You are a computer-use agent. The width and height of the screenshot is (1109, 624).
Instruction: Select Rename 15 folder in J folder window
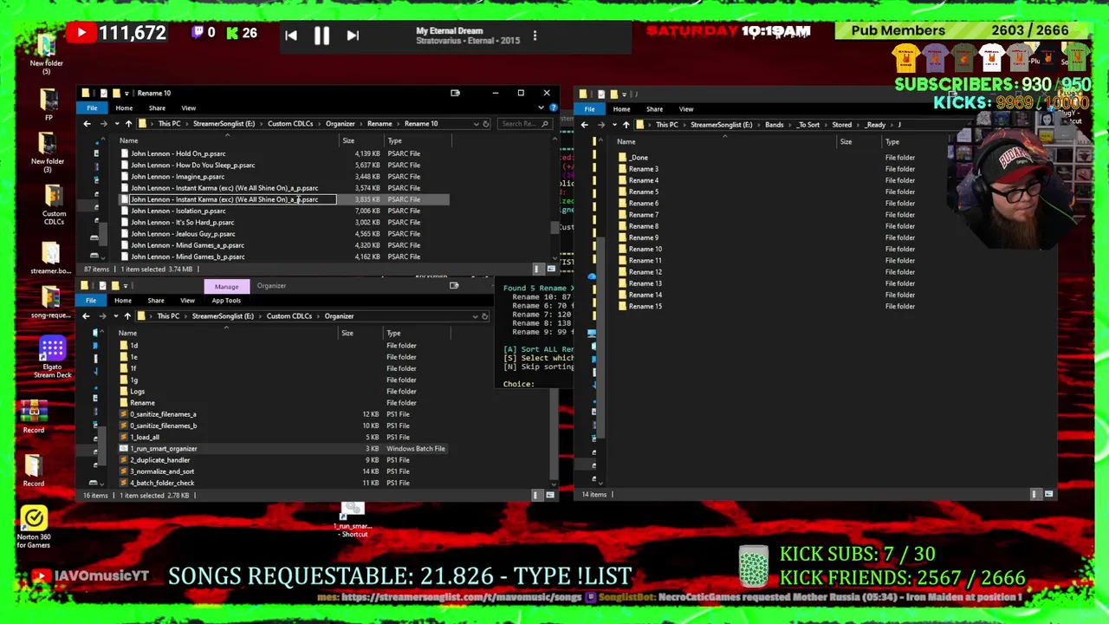tap(645, 307)
